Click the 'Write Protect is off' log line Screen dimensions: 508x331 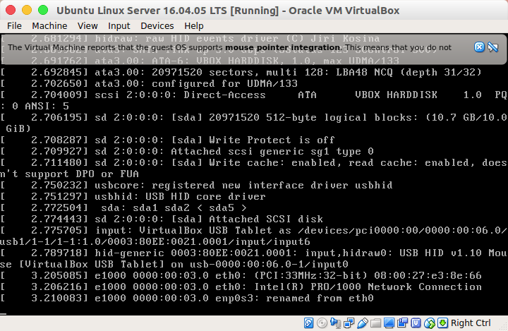[167, 140]
